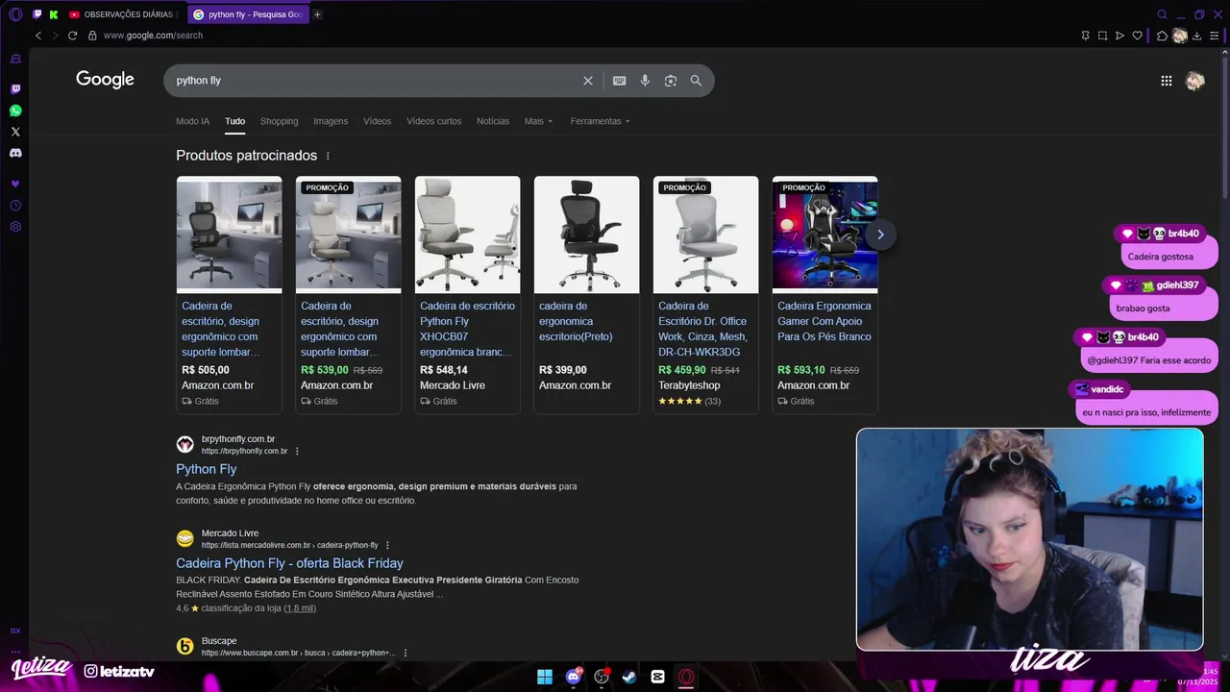Select the Imagens search tab
This screenshot has height=692, width=1230.
point(331,121)
